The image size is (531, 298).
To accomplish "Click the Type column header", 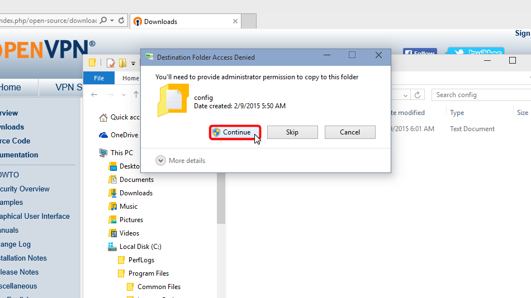I will click(x=457, y=113).
